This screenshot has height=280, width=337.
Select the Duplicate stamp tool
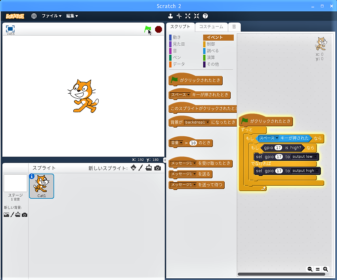coord(171,16)
